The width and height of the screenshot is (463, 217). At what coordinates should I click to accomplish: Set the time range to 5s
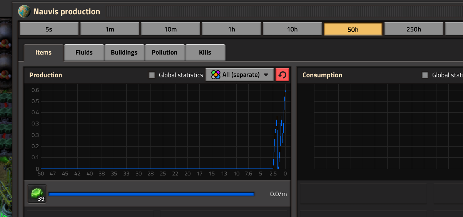(49, 29)
